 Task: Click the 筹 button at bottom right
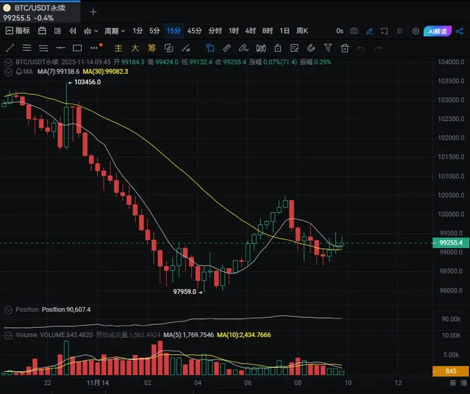click(453, 383)
